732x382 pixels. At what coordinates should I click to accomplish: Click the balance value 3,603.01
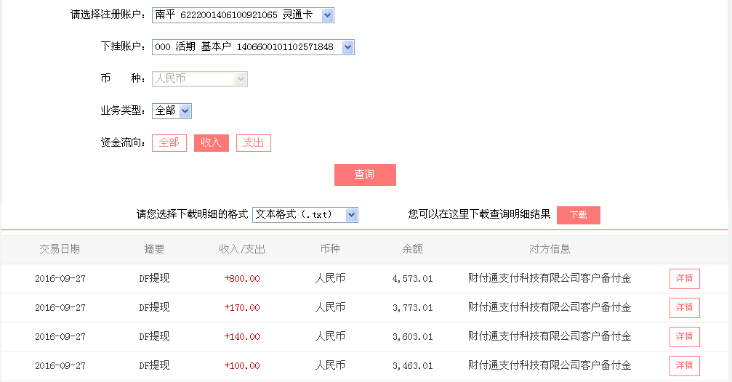[413, 337]
